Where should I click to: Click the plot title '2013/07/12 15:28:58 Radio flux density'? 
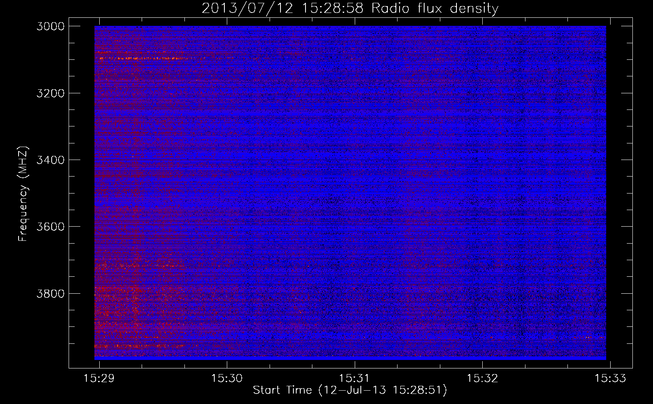pyautogui.click(x=350, y=8)
